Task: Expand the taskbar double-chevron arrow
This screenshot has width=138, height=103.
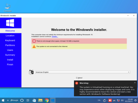Action: point(8,100)
